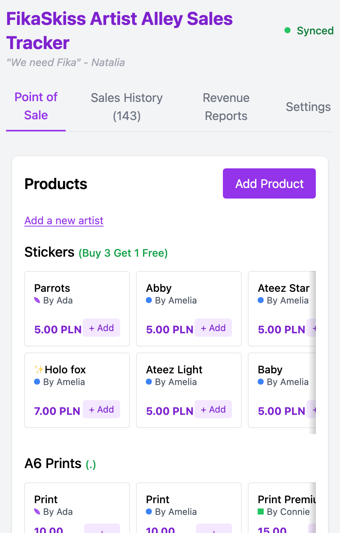The width and height of the screenshot is (340, 533).
Task: Click Amelia's blue dot on Abby sticker
Action: (149, 300)
